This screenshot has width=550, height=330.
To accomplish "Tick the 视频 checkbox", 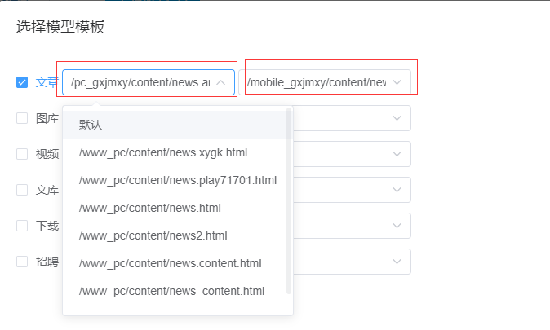I will tap(22, 154).
